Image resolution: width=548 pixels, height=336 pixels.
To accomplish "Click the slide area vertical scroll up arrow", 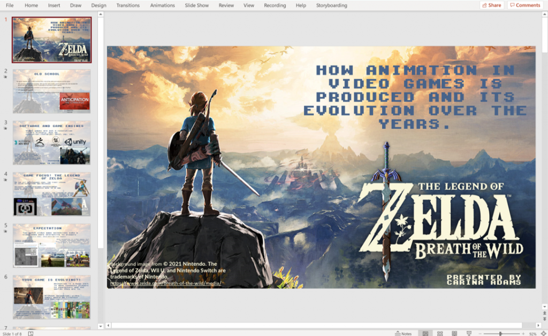I will [544, 14].
